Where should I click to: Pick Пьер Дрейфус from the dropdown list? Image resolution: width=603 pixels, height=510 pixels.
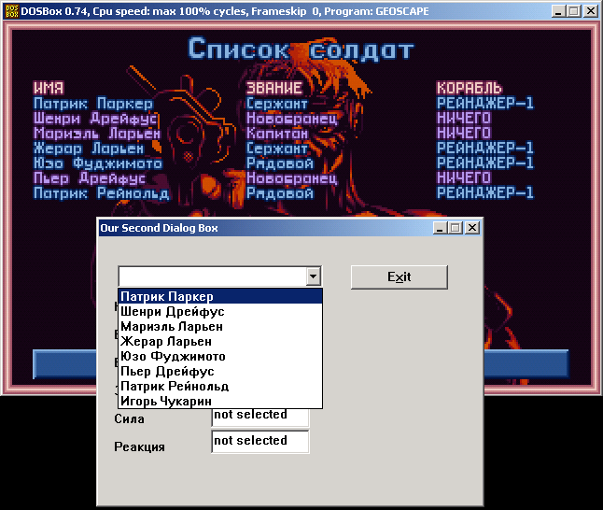coord(220,372)
